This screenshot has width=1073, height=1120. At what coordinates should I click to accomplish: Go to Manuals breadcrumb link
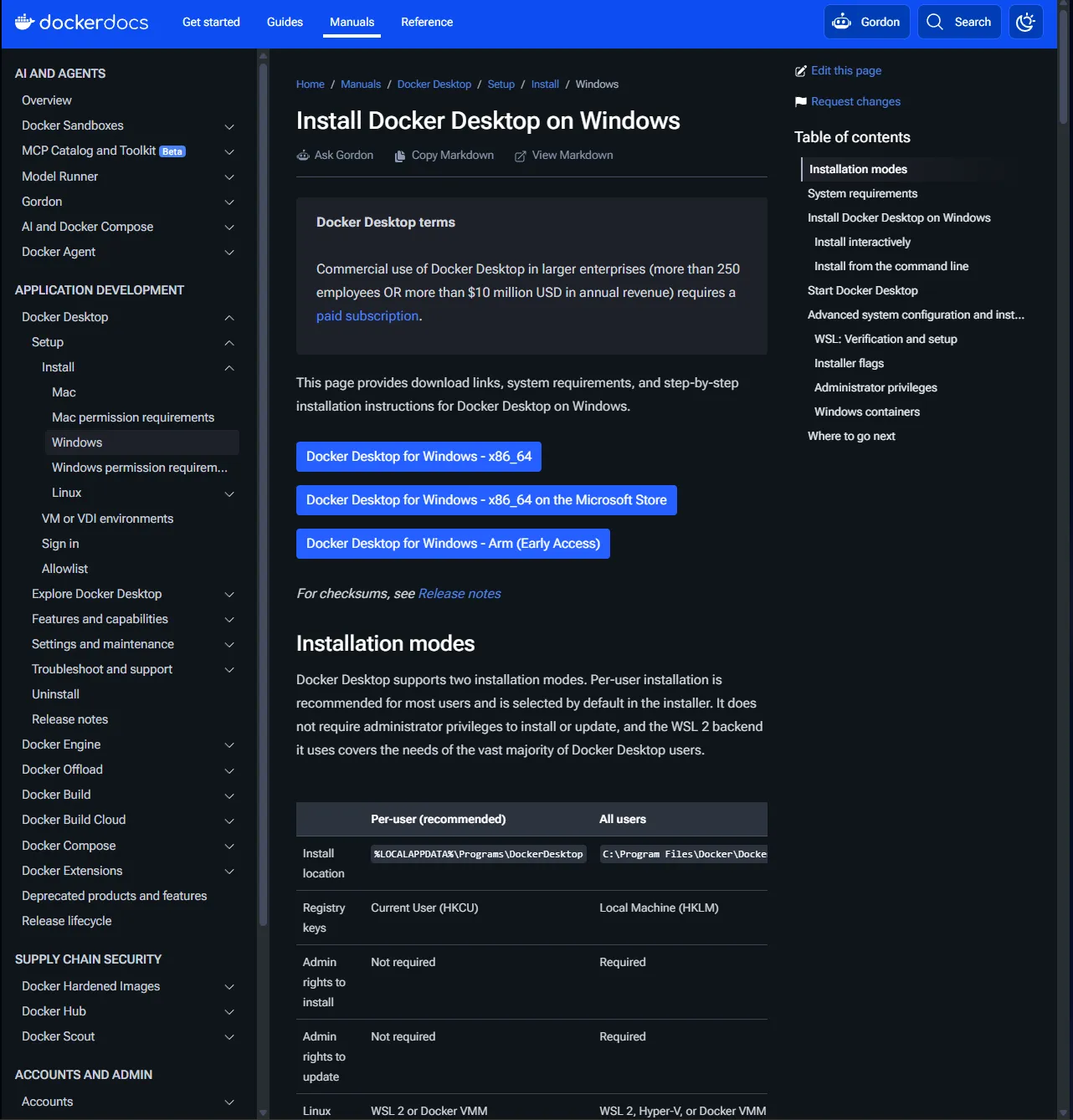point(361,84)
